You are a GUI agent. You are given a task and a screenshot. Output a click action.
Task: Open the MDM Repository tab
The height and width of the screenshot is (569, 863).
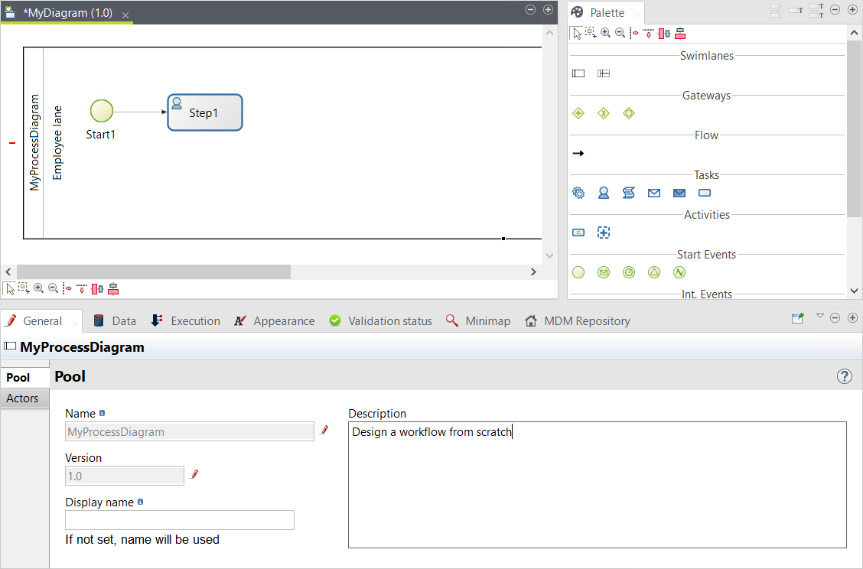(x=578, y=320)
